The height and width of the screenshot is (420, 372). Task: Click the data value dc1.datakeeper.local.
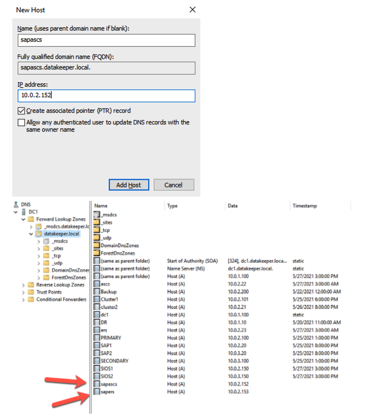[x=250, y=268]
